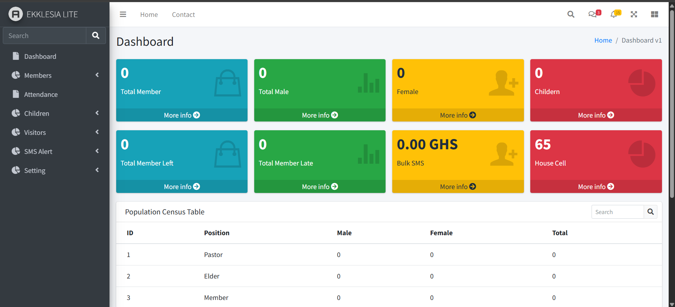The width and height of the screenshot is (675, 307).
Task: Click the 65 House Cell count
Action: 543,144
